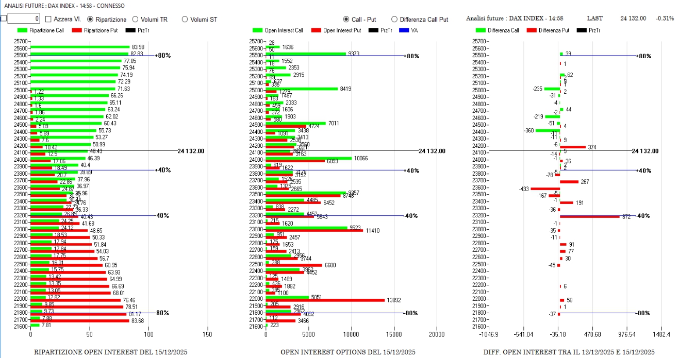The image size is (679, 358).
Task: Click the red Open Interest Put legend swatch
Action: tap(317, 30)
